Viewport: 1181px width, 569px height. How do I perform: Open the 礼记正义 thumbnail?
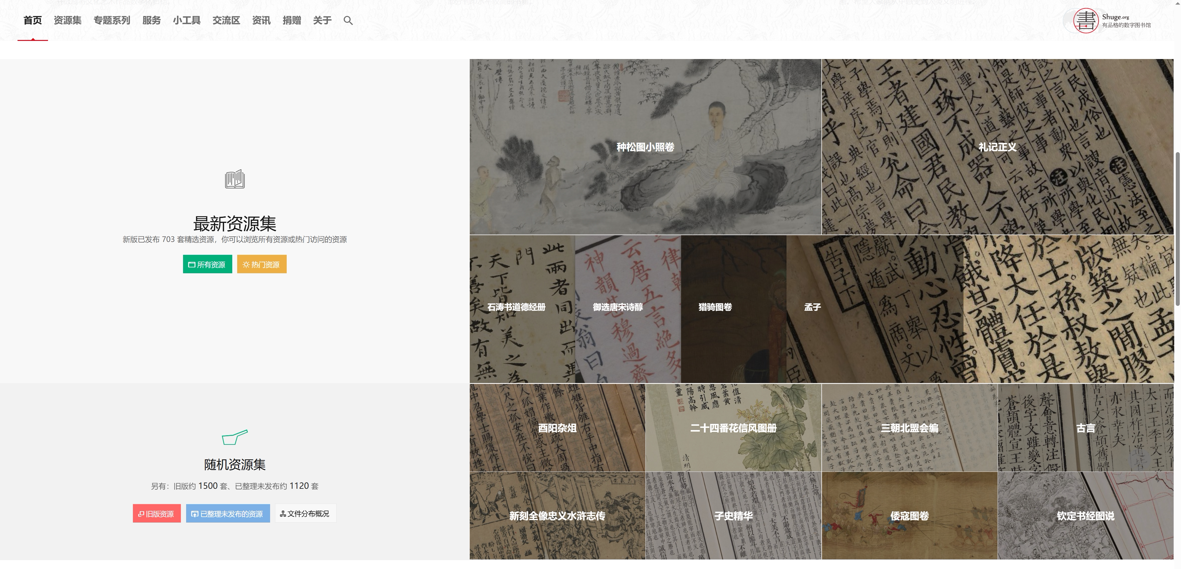(x=997, y=147)
